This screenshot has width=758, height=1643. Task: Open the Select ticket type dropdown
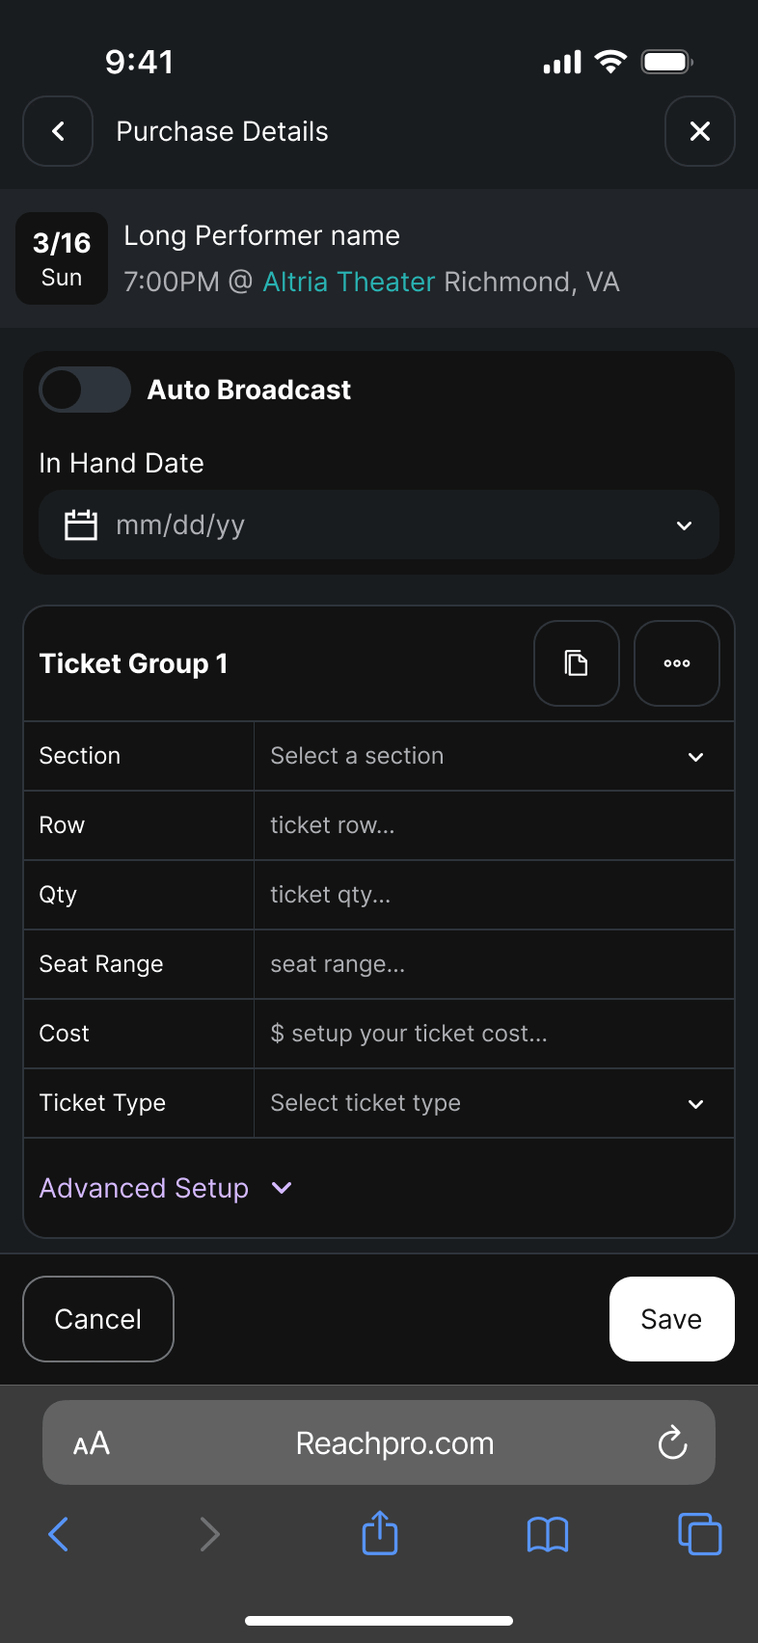click(x=494, y=1103)
